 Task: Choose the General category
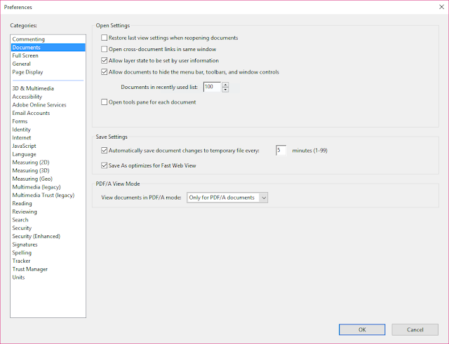(48, 64)
